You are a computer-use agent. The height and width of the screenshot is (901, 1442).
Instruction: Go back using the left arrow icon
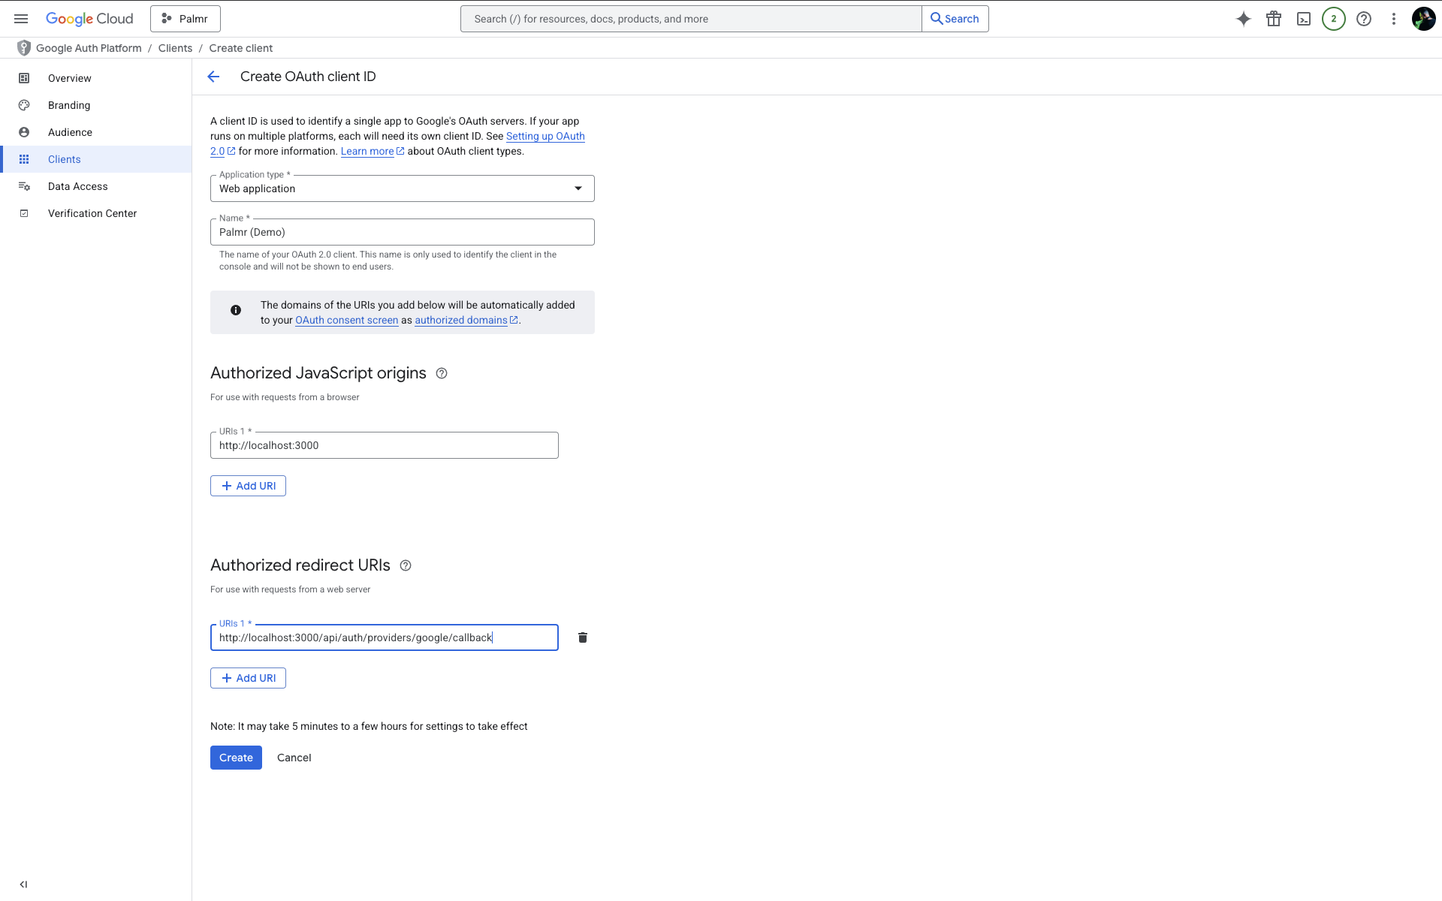(x=213, y=77)
